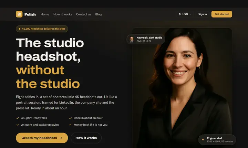The width and height of the screenshot is (248, 148).
Task: Click the Polish logo icon
Action: click(x=19, y=14)
